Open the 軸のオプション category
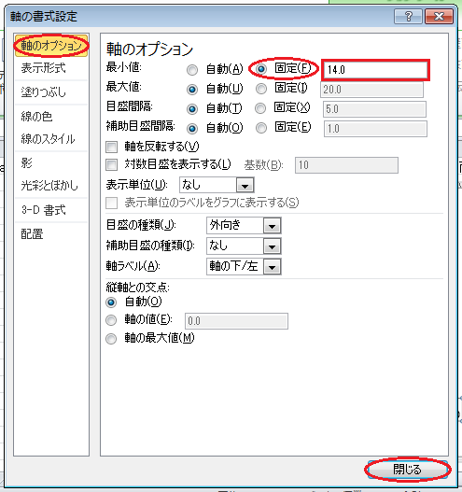Screen dimensions: 462x492 [x=51, y=46]
